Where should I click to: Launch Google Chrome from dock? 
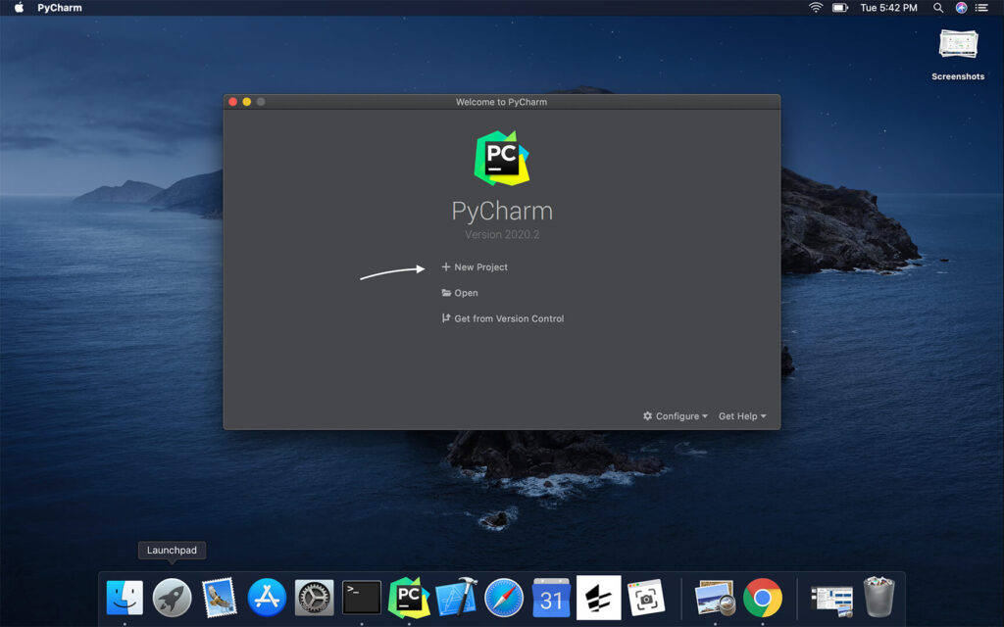pos(763,599)
